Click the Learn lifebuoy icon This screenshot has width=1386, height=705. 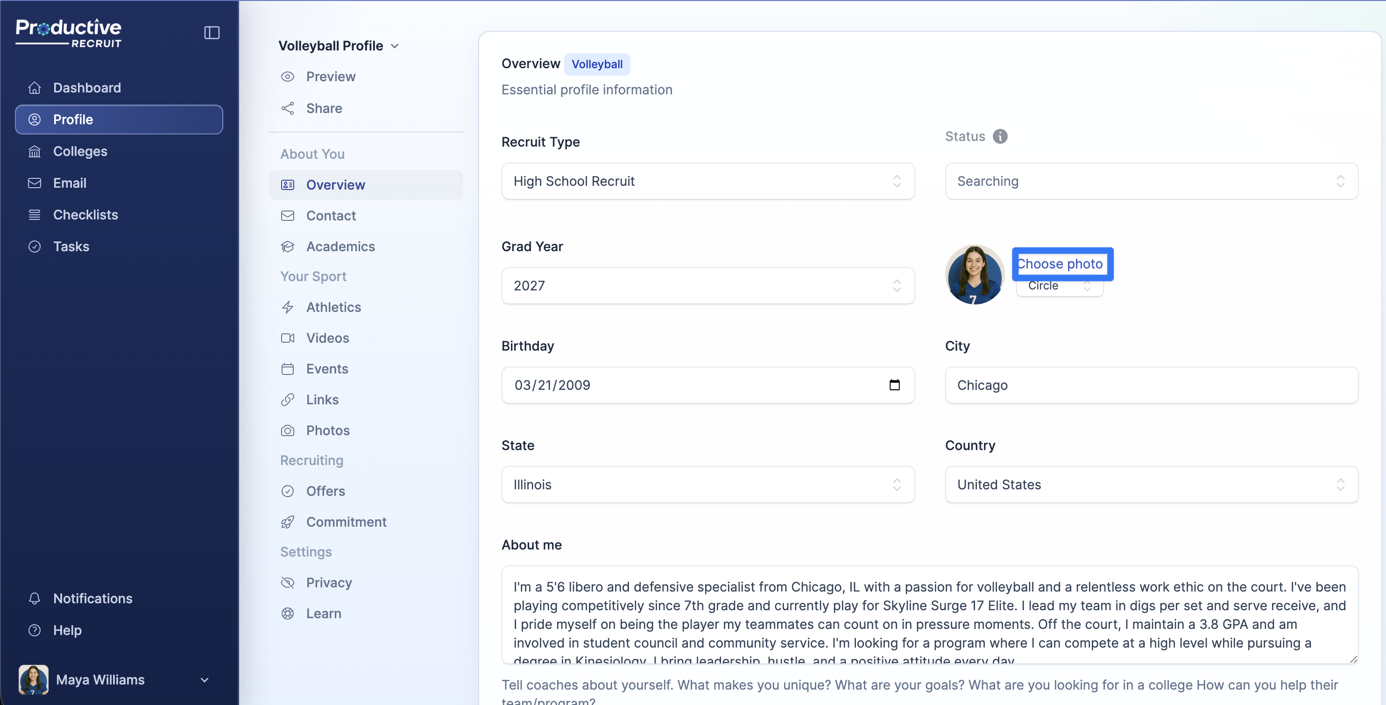[x=287, y=613]
